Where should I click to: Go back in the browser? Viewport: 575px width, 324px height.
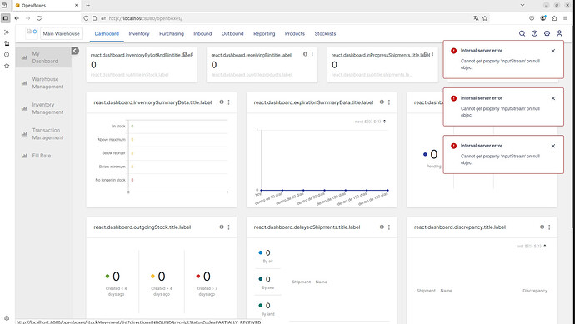[x=17, y=18]
